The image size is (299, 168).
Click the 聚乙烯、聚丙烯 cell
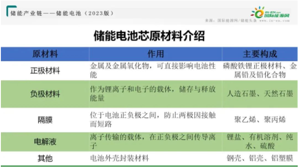260,120
